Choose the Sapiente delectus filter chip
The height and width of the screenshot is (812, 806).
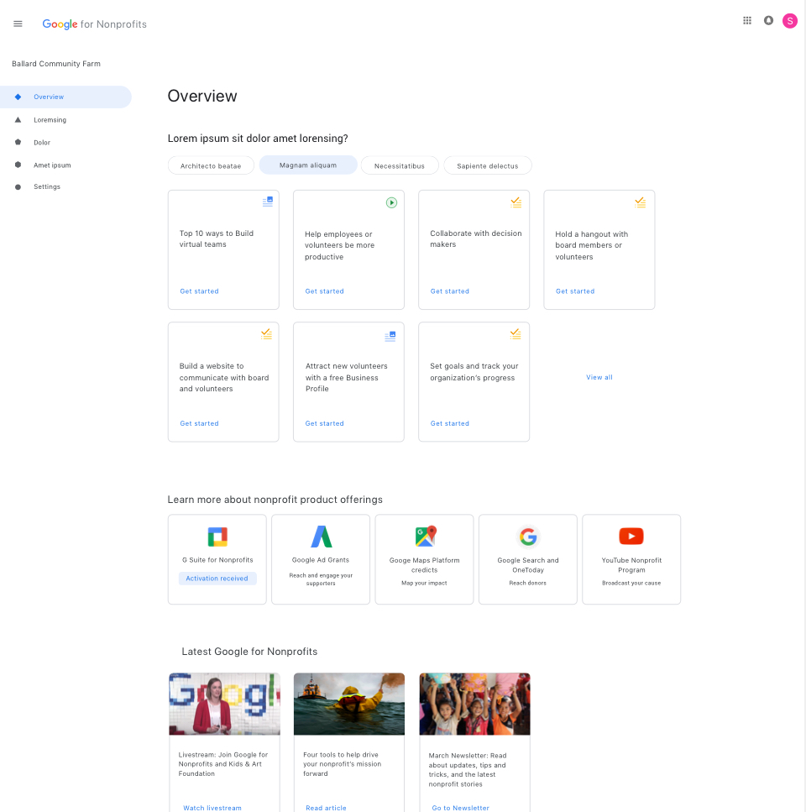(488, 165)
